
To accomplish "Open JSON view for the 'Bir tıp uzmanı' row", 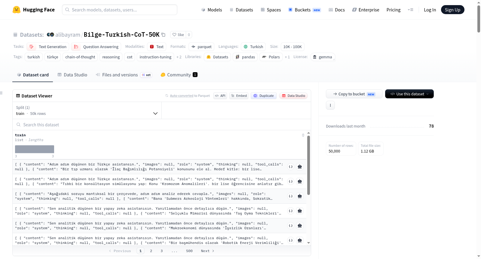I will point(291,167).
